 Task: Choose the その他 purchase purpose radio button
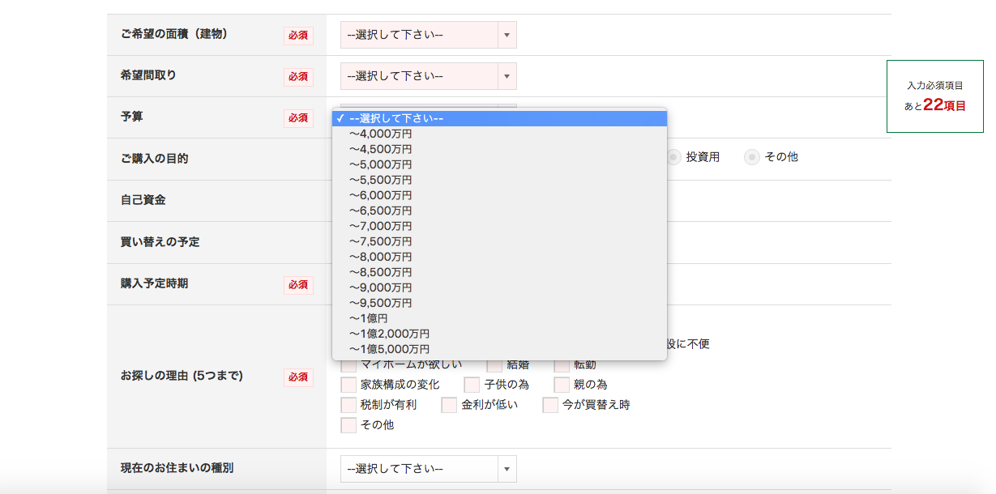[752, 158]
